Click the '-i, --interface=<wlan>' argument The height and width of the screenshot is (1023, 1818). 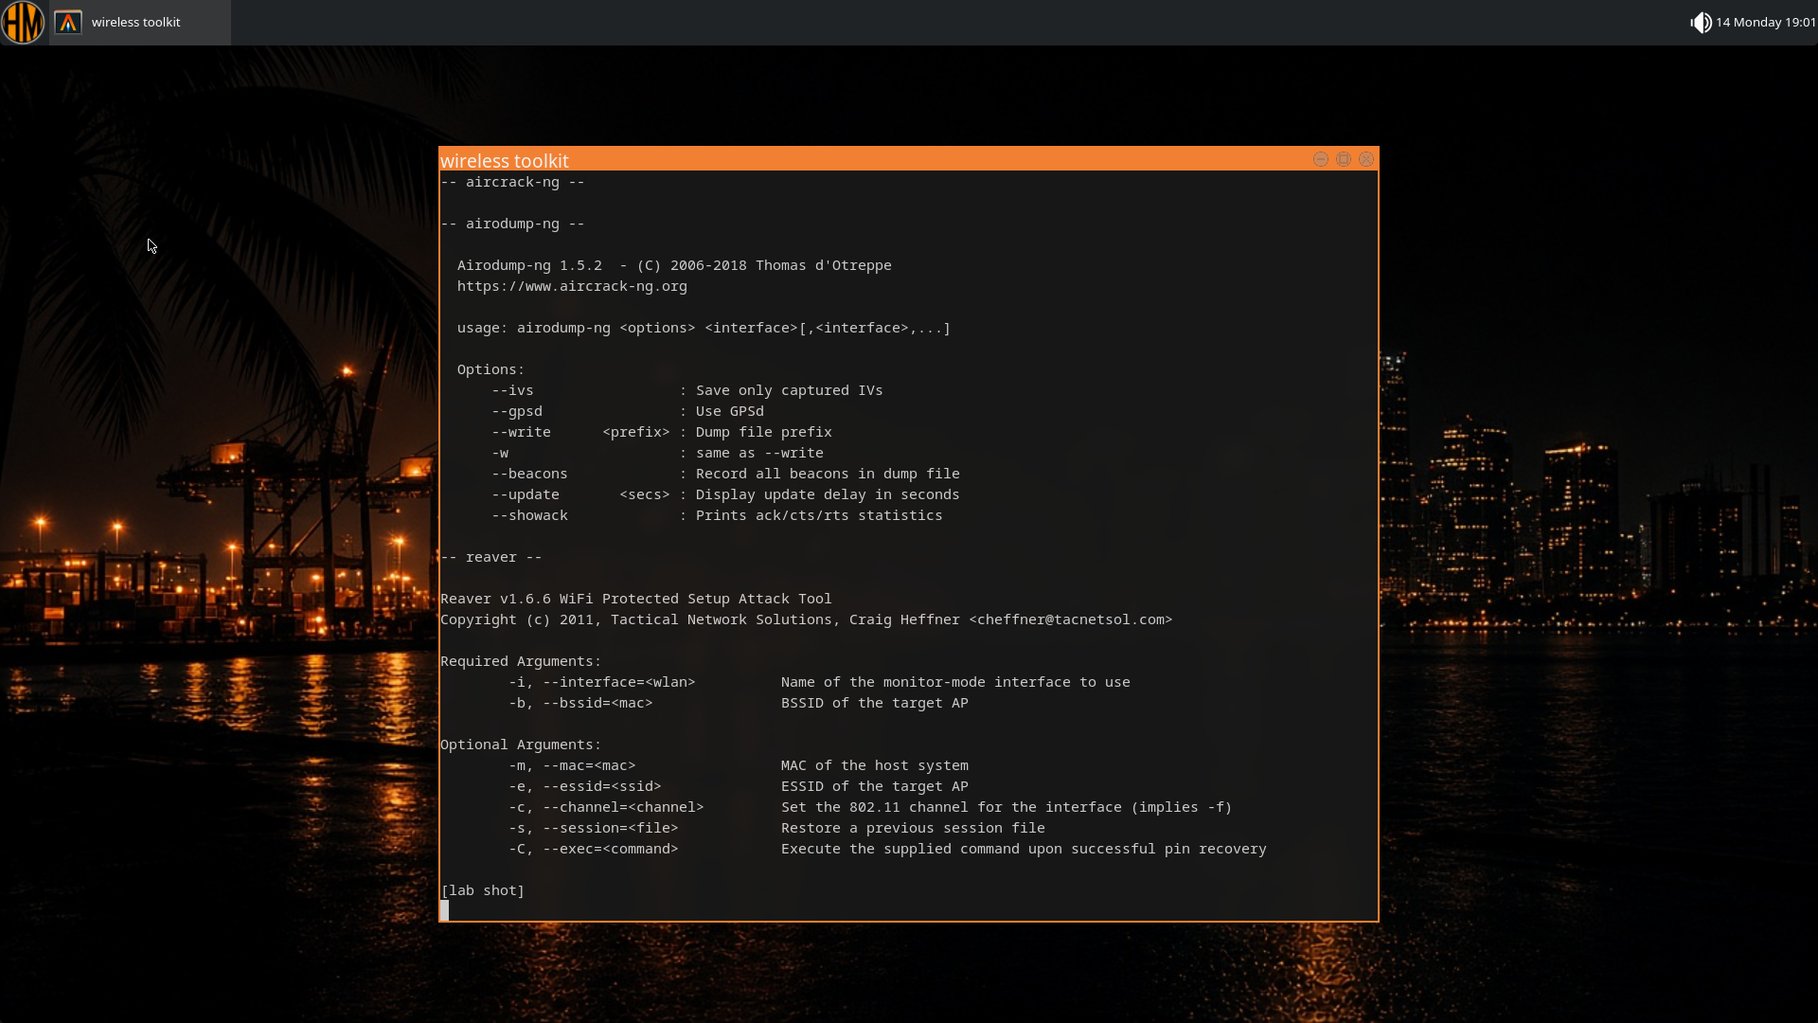pyautogui.click(x=601, y=682)
